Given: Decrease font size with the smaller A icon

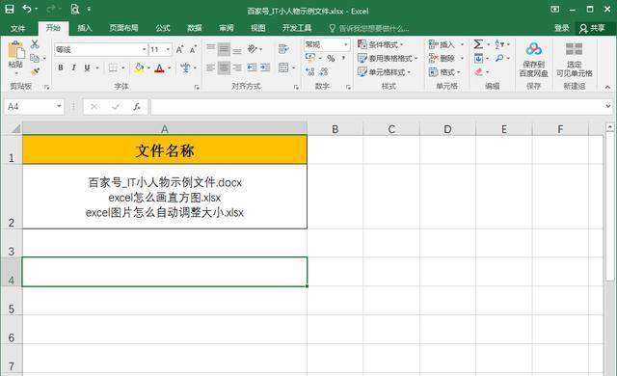Looking at the screenshot, I should [193, 49].
